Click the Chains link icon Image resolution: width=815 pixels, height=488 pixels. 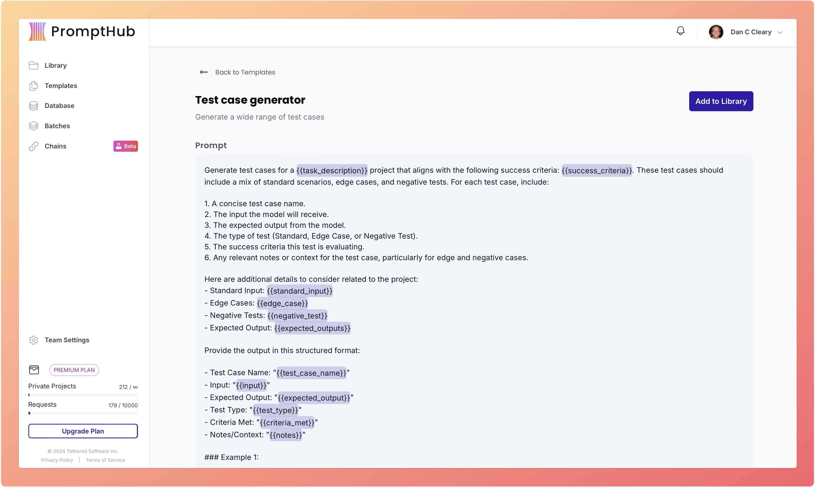tap(33, 146)
